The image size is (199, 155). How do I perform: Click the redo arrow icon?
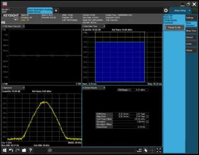coord(18,150)
